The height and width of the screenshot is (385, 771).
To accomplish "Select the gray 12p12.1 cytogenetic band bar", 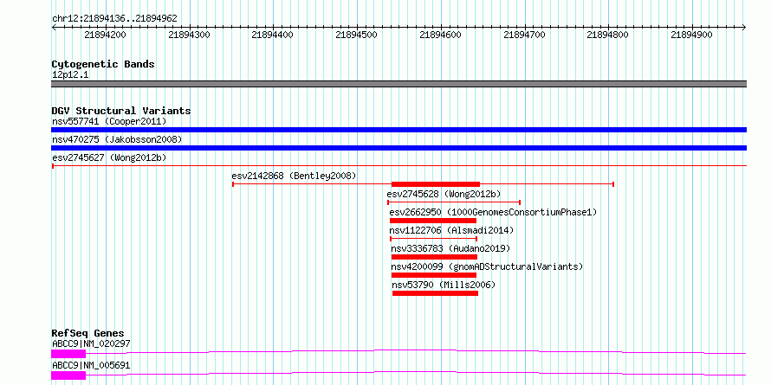I will (x=398, y=84).
